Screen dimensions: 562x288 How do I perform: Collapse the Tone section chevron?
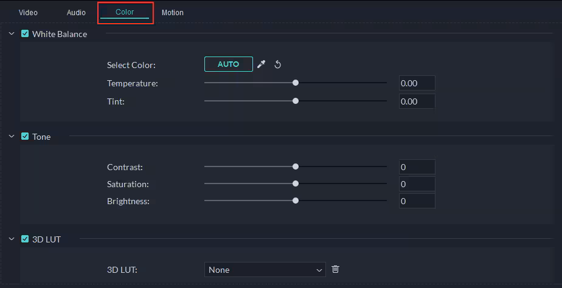12,137
